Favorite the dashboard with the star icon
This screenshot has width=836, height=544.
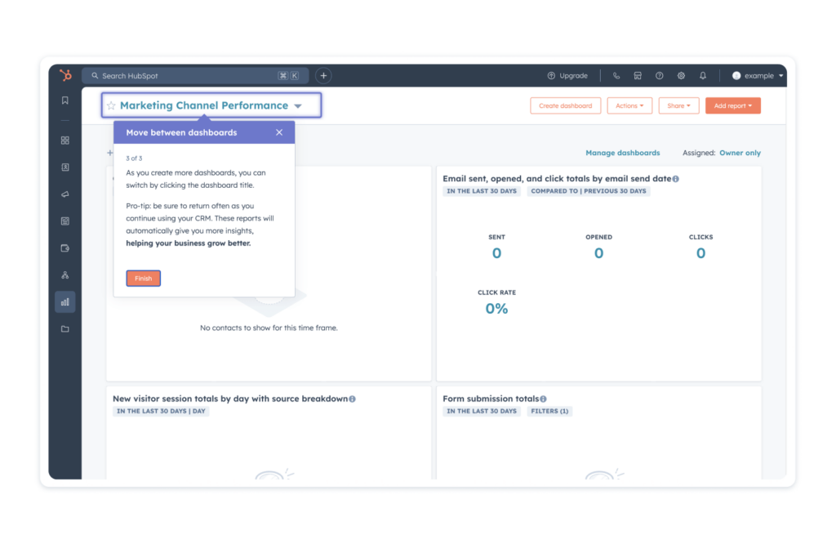click(111, 105)
